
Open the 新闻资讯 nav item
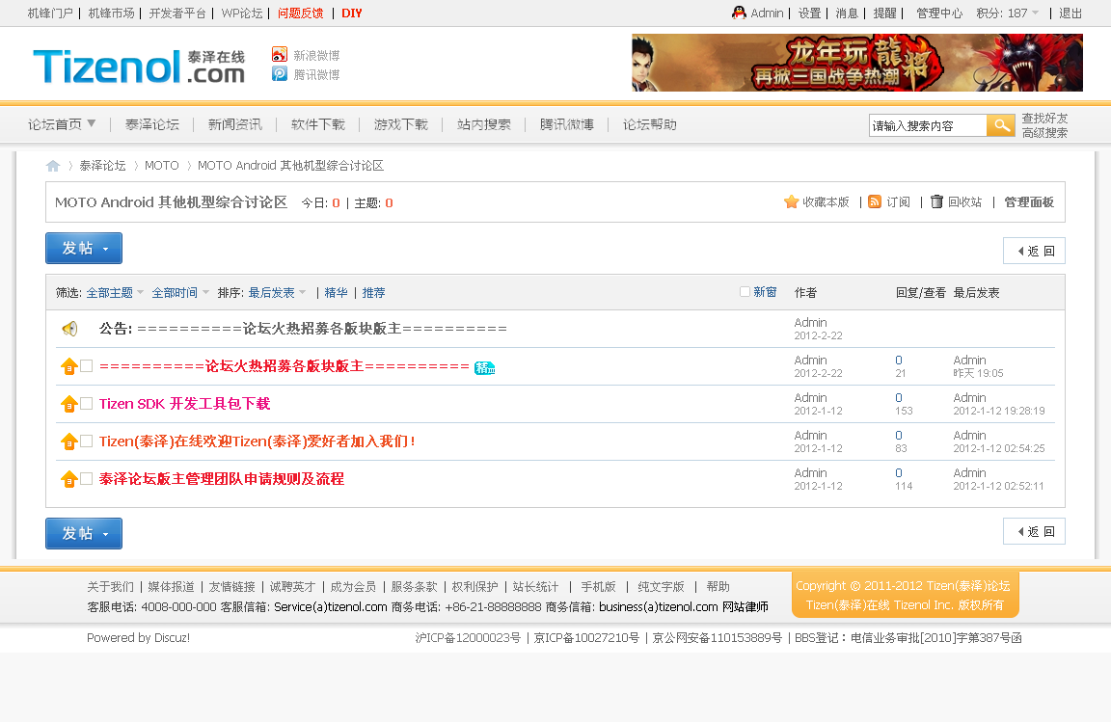[x=235, y=124]
